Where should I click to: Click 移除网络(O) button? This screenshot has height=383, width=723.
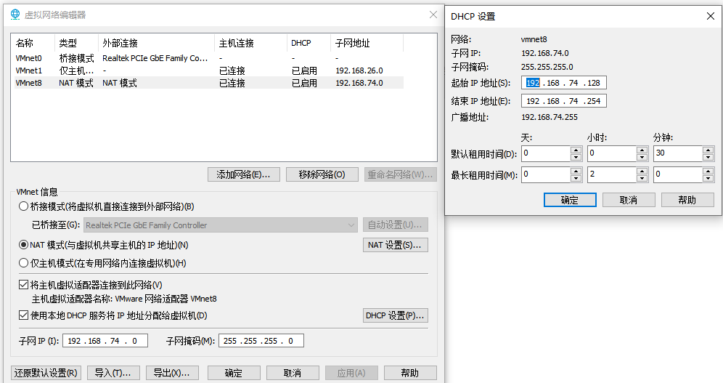click(322, 174)
